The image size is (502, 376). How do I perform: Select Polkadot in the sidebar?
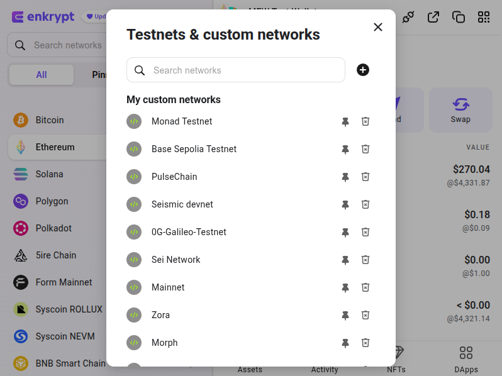58,228
